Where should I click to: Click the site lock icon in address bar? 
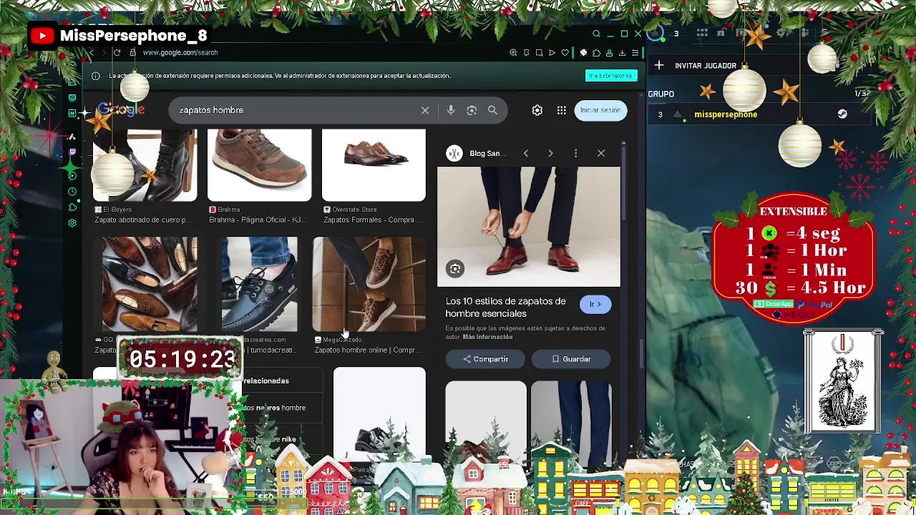click(132, 52)
